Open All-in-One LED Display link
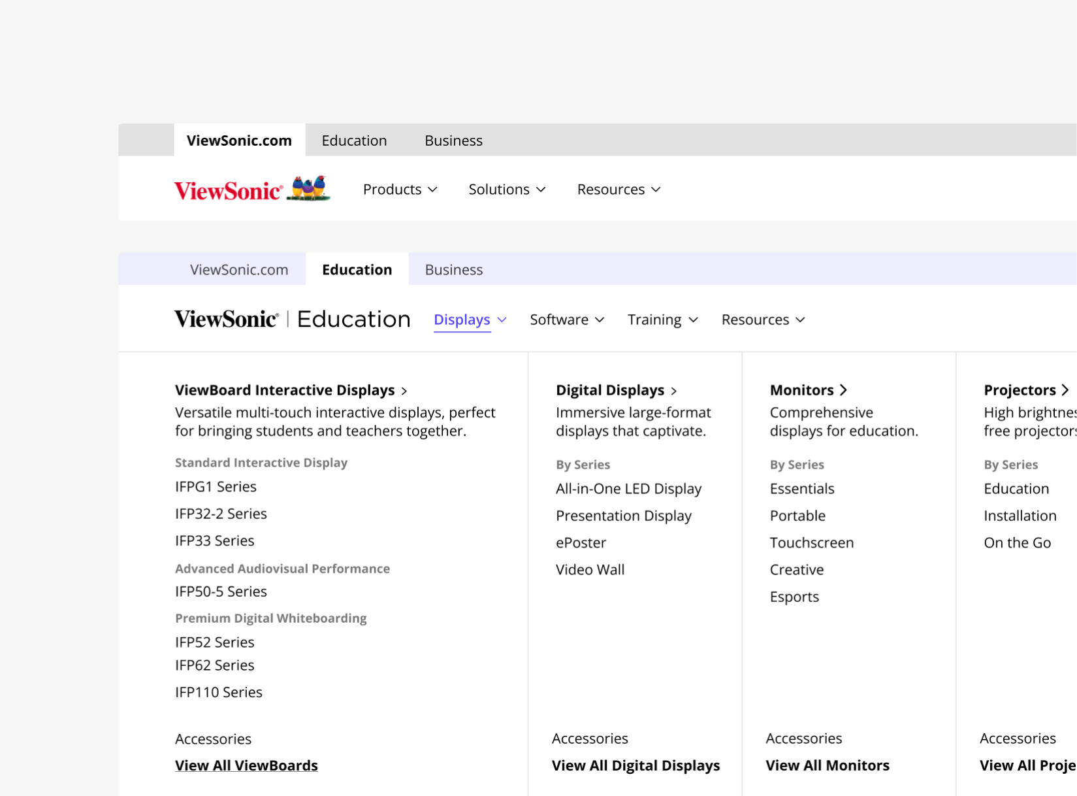Image resolution: width=1077 pixels, height=796 pixels. [628, 489]
